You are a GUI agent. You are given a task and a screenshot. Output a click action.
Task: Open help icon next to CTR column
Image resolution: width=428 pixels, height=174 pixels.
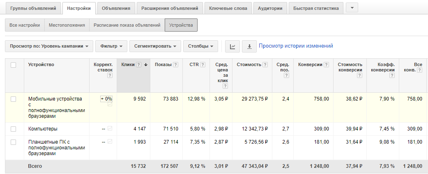[x=202, y=65]
